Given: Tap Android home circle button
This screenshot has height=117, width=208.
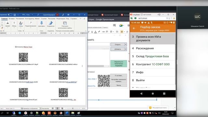Looking at the screenshot, I should click(153, 94).
